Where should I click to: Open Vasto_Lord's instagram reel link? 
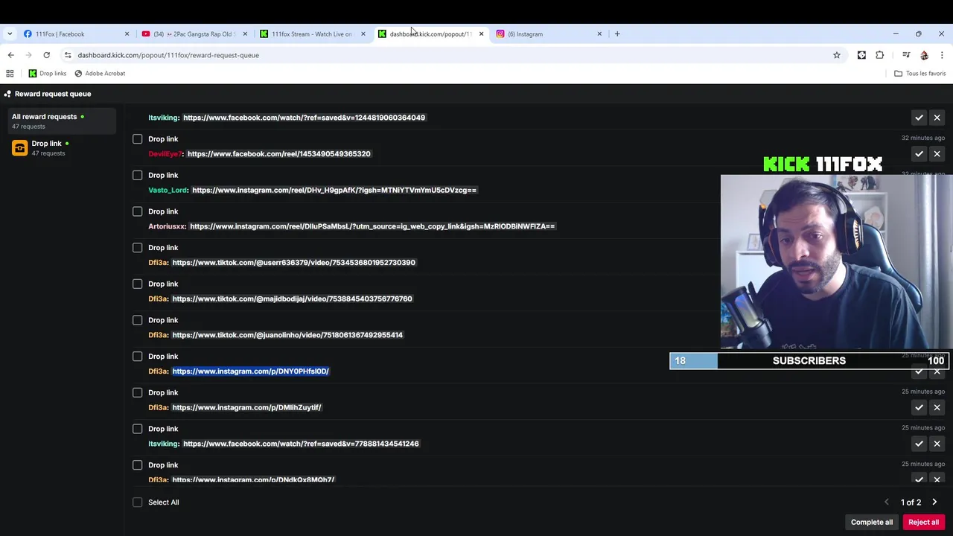point(334,190)
